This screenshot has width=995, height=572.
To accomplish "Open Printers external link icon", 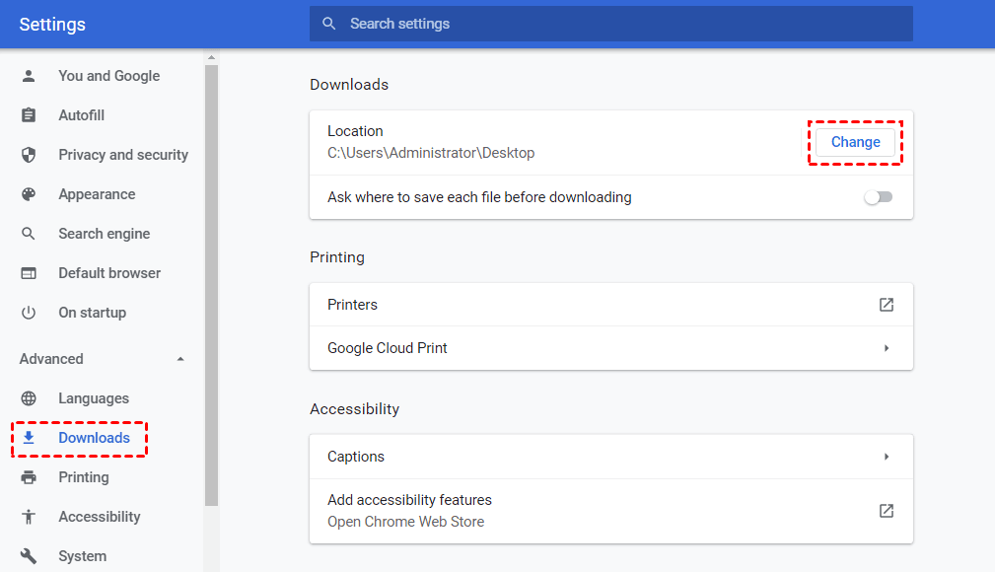I will coord(886,305).
